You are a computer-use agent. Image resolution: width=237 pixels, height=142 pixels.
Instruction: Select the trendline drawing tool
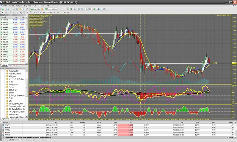coord(17,12)
